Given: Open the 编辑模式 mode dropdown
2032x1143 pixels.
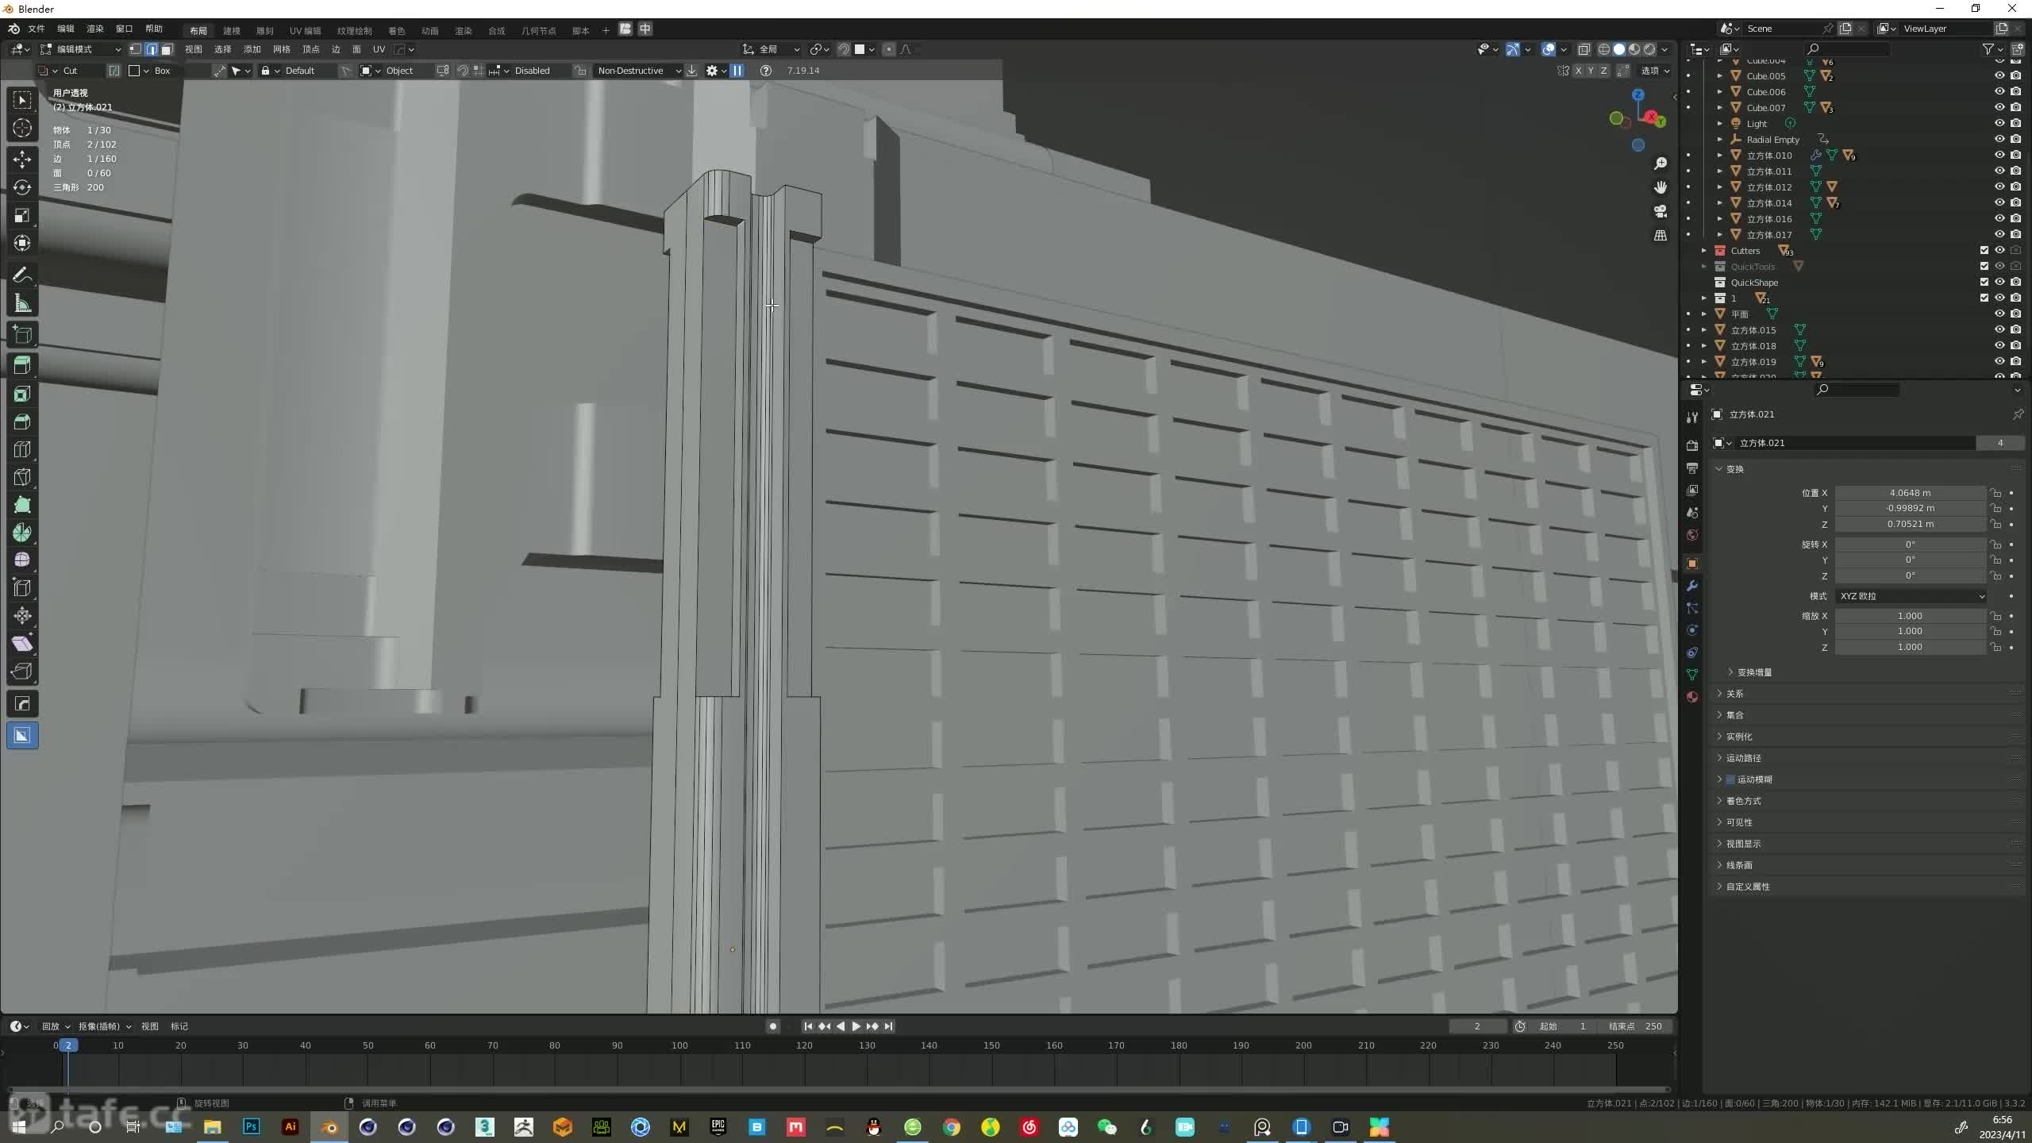Looking at the screenshot, I should pyautogui.click(x=81, y=49).
